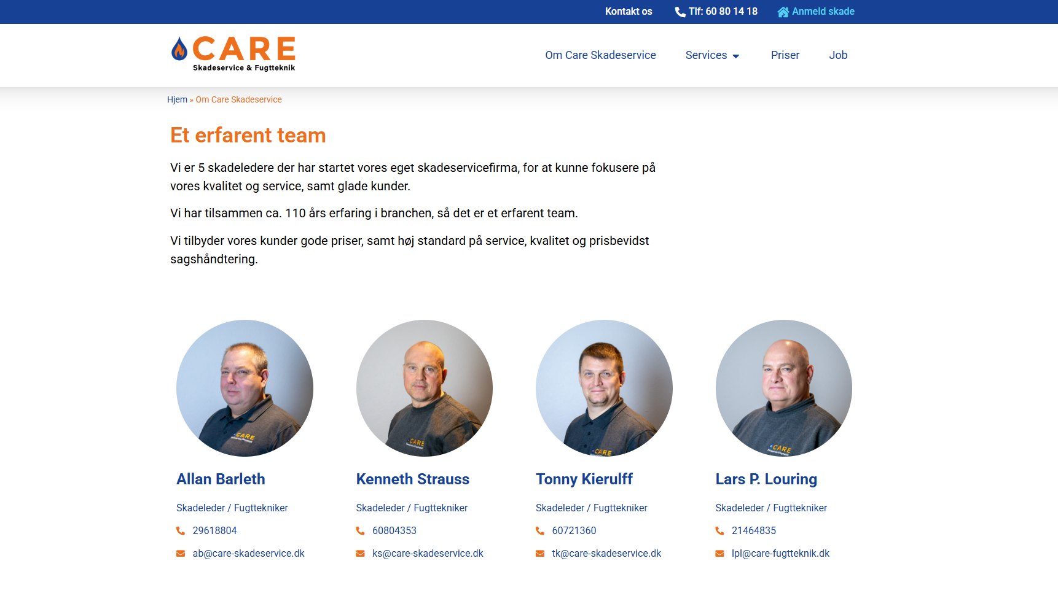The image size is (1058, 604).
Task: Click the phone icon next to 60721360
Action: (x=540, y=531)
